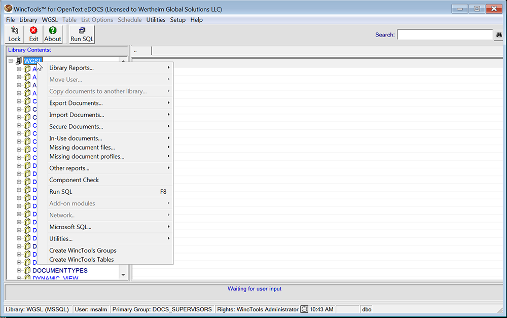507x318 pixels.
Task: Open the Other reports... submenu
Action: click(105, 168)
